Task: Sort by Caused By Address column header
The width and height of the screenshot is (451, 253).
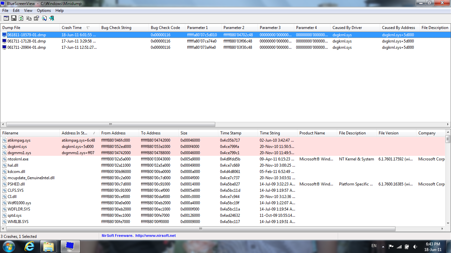Action: pyautogui.click(x=400, y=28)
